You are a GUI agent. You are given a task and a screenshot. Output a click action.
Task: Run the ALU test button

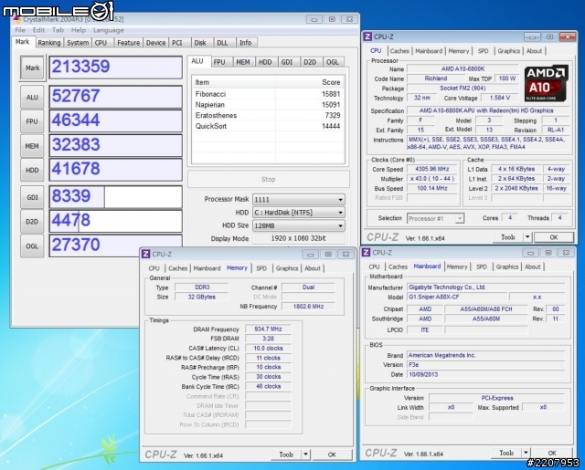pos(32,98)
